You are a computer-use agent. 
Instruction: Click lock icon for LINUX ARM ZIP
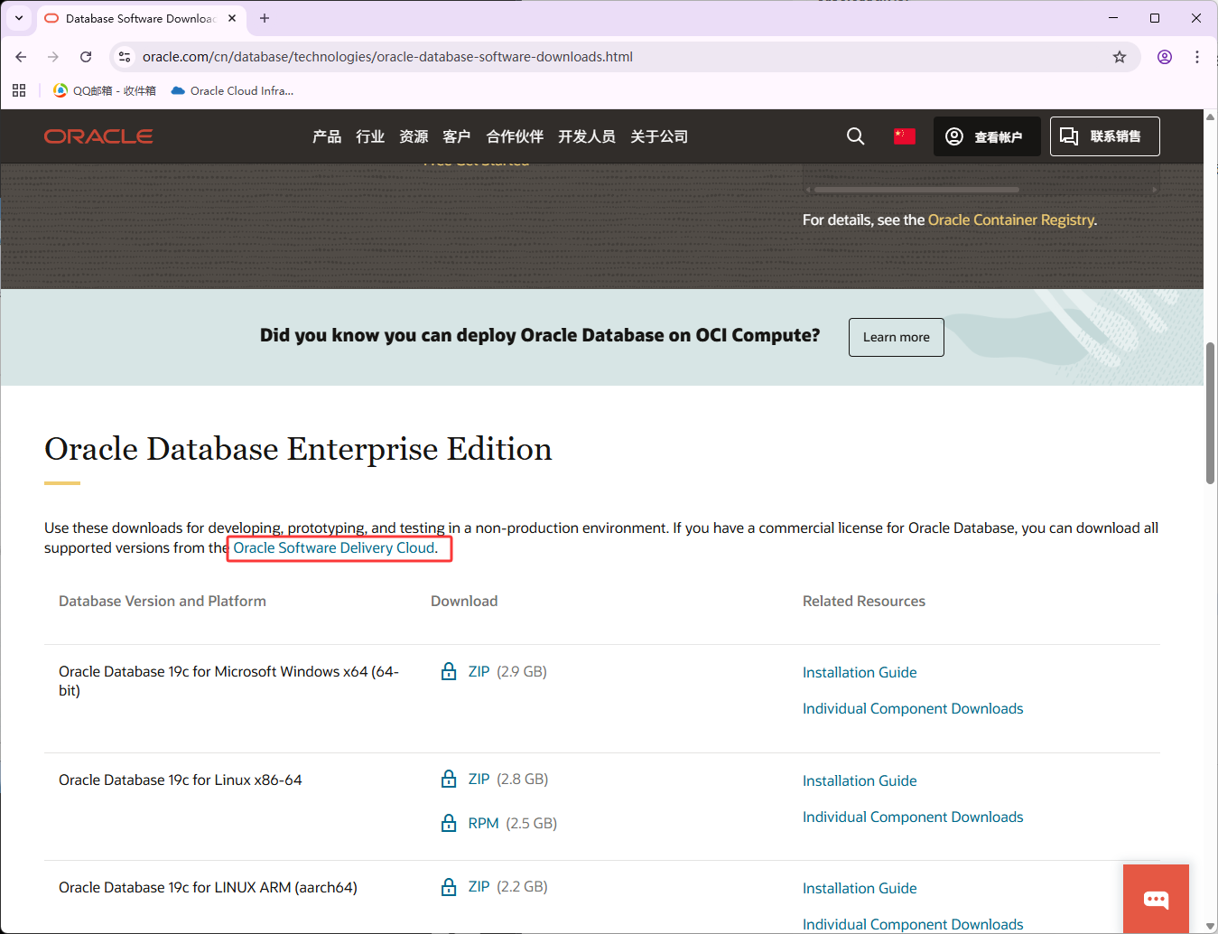pyautogui.click(x=449, y=886)
